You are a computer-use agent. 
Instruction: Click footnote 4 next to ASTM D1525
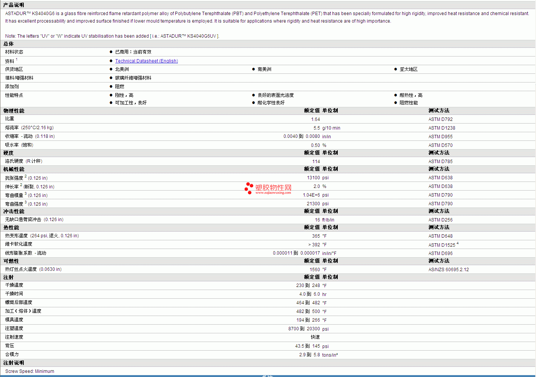458,244
